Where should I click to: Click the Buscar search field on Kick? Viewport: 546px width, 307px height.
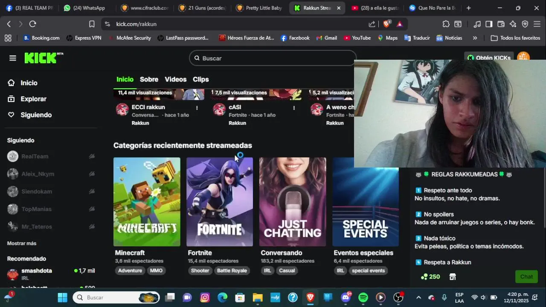pyautogui.click(x=273, y=58)
